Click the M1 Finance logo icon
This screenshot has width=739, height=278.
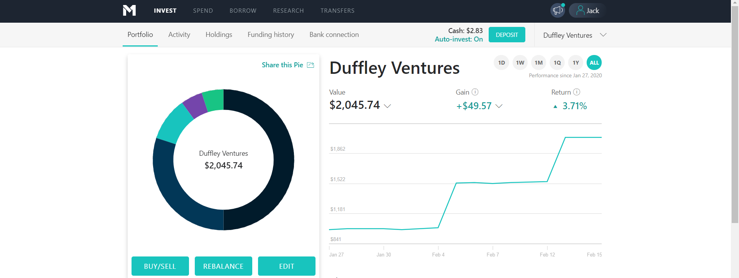click(x=129, y=10)
